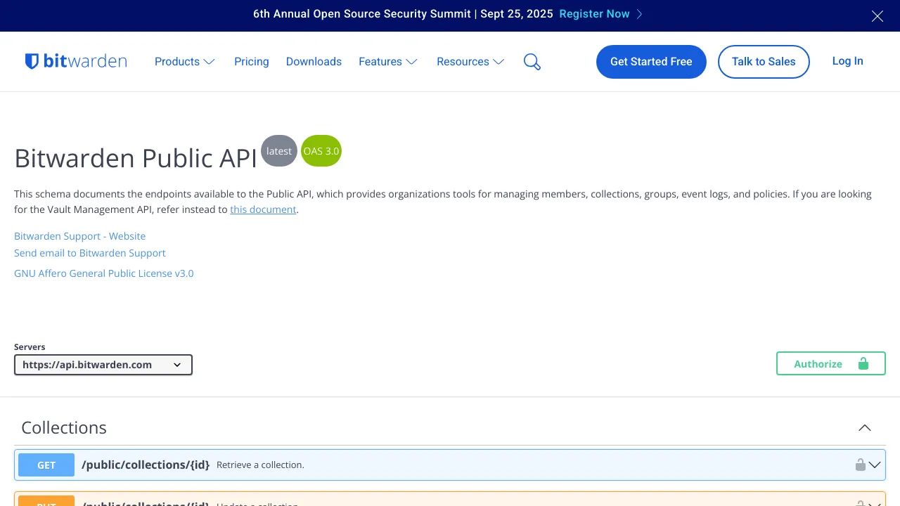Screen dimensions: 900x506
Task: Click the 'Retrieve a collection.' description
Action: tap(260, 465)
